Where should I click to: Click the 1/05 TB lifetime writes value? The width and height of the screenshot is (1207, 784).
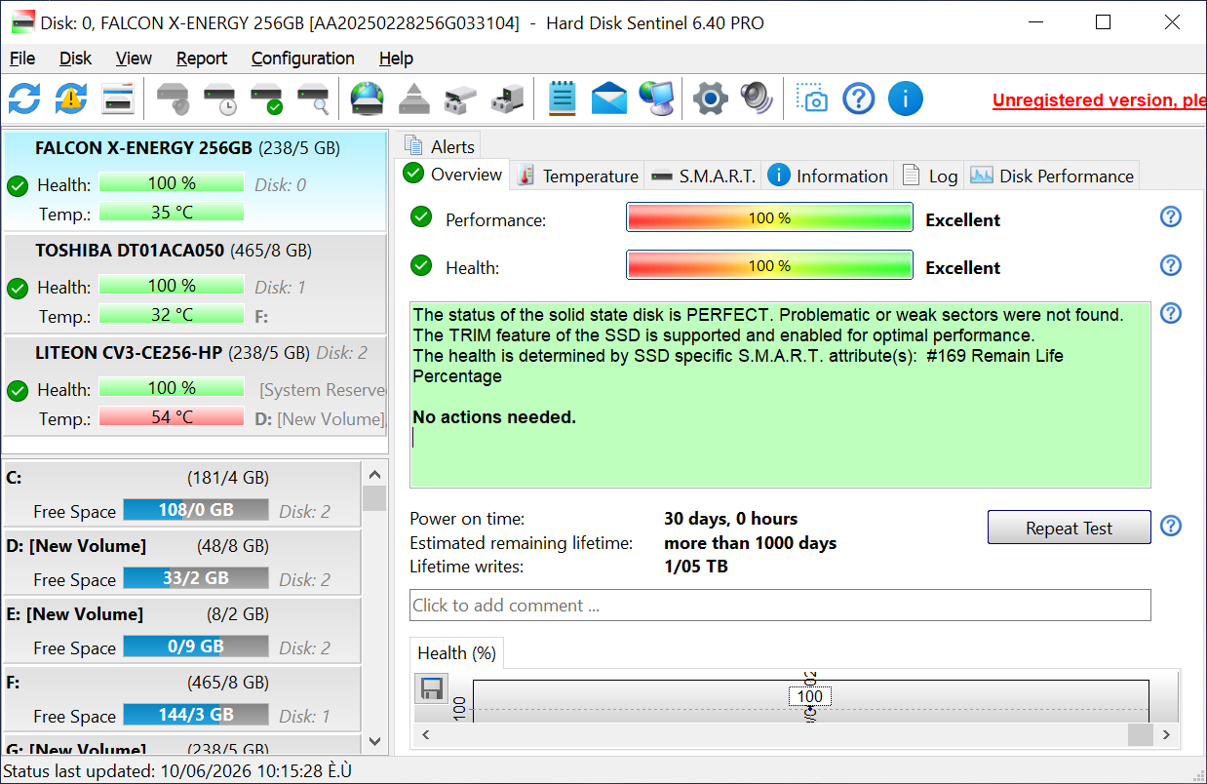pyautogui.click(x=695, y=567)
